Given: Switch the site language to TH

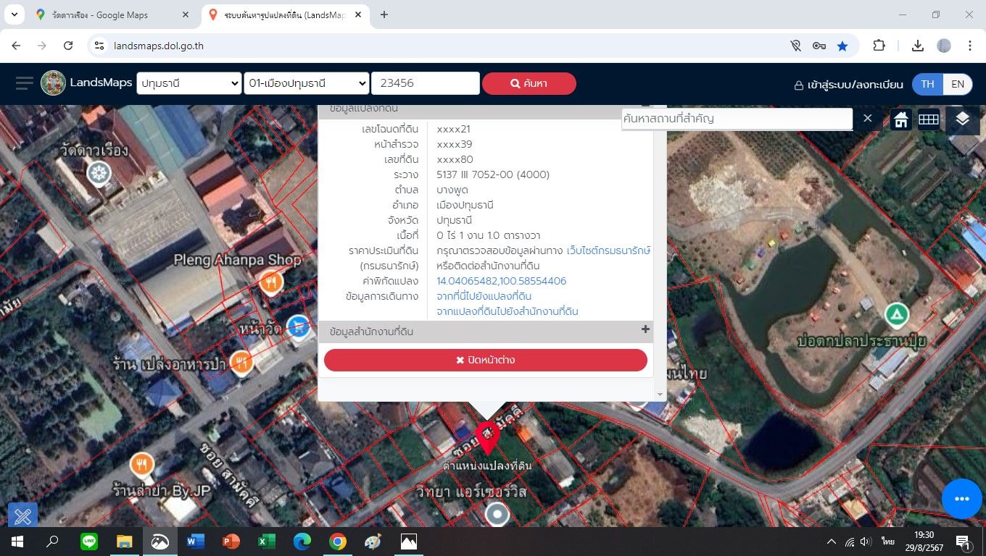Looking at the screenshot, I should [927, 84].
